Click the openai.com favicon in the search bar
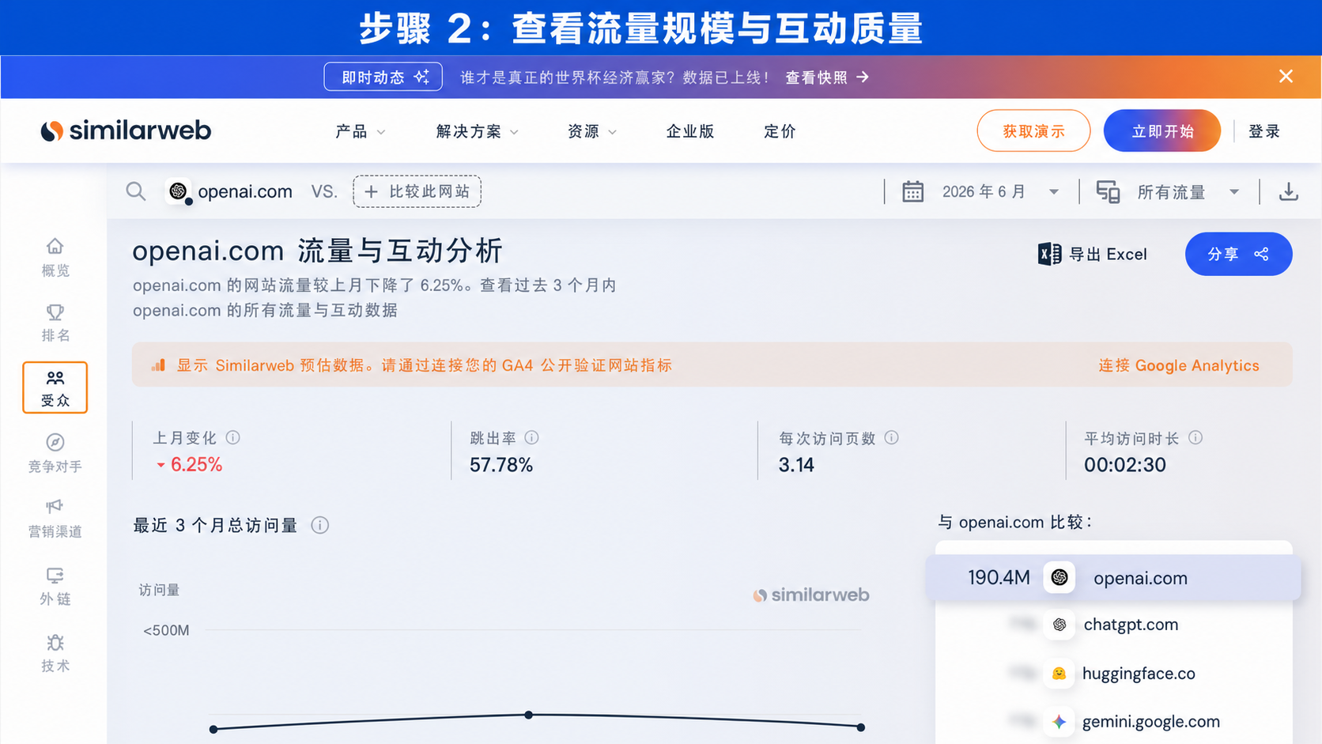The height and width of the screenshot is (744, 1322). 179,191
